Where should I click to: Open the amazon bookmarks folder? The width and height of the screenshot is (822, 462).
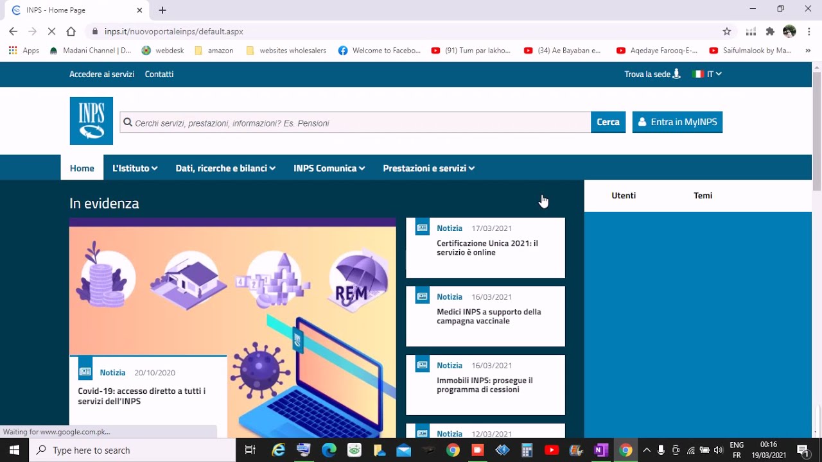(214, 51)
